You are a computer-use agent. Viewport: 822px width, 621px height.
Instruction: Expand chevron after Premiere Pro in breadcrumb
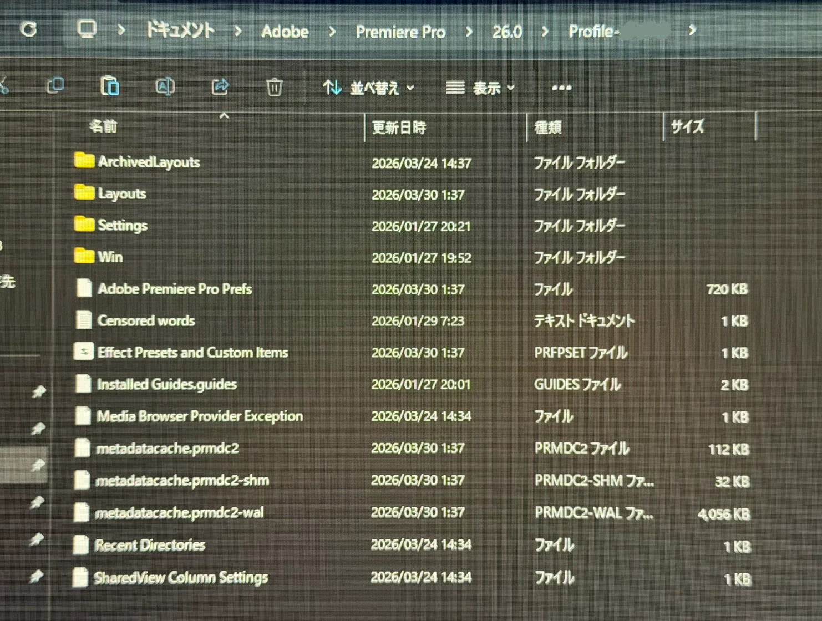tap(469, 32)
